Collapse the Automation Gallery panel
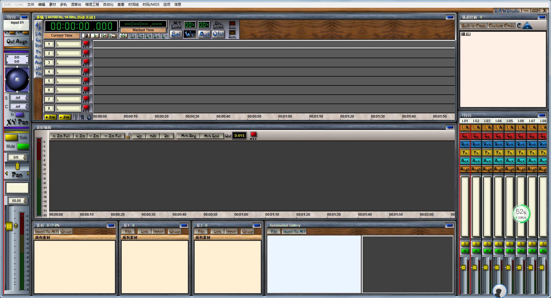Screen dimensions: 551x298 pos(449,225)
